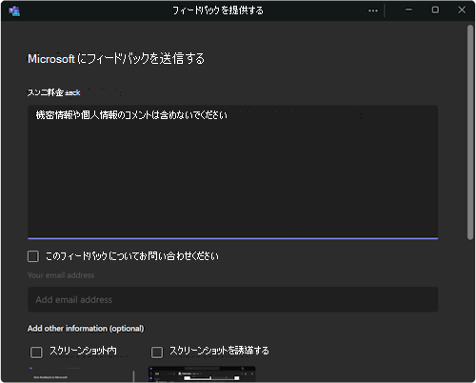Focus the feedback comment text area
Screen dimensions: 476x383
click(x=232, y=171)
